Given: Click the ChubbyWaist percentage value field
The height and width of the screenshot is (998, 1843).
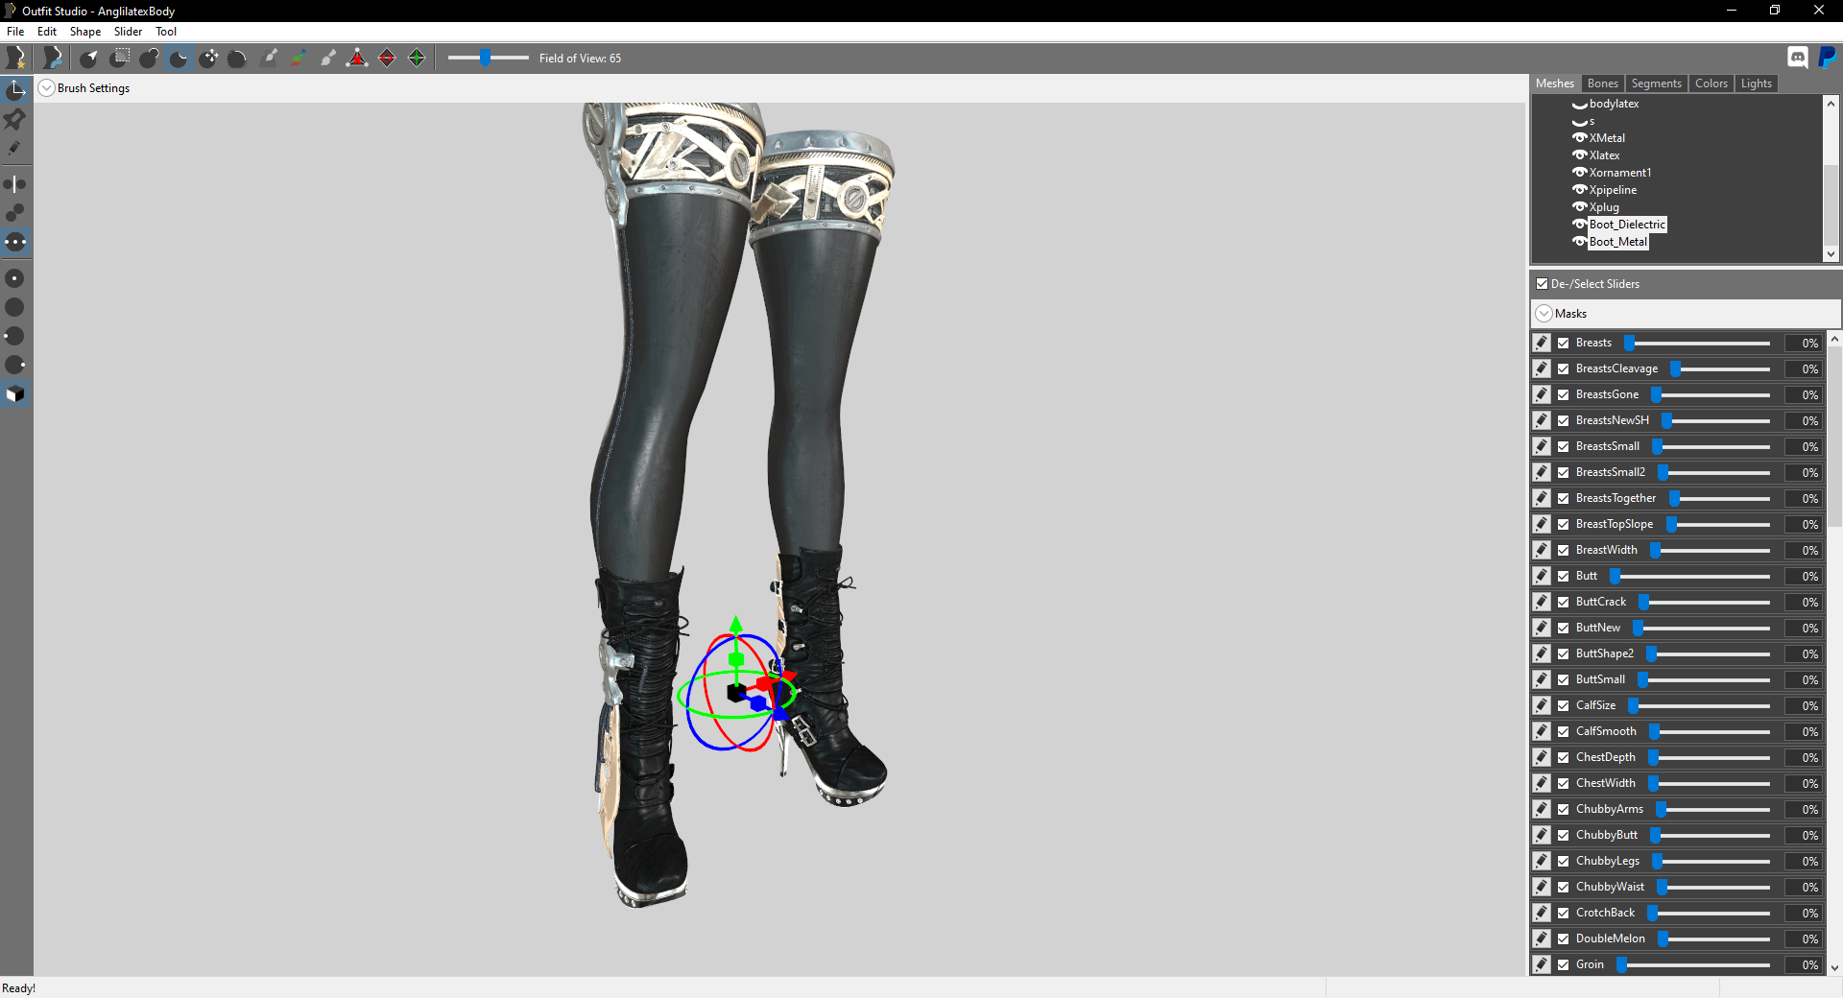Looking at the screenshot, I should click(1804, 887).
